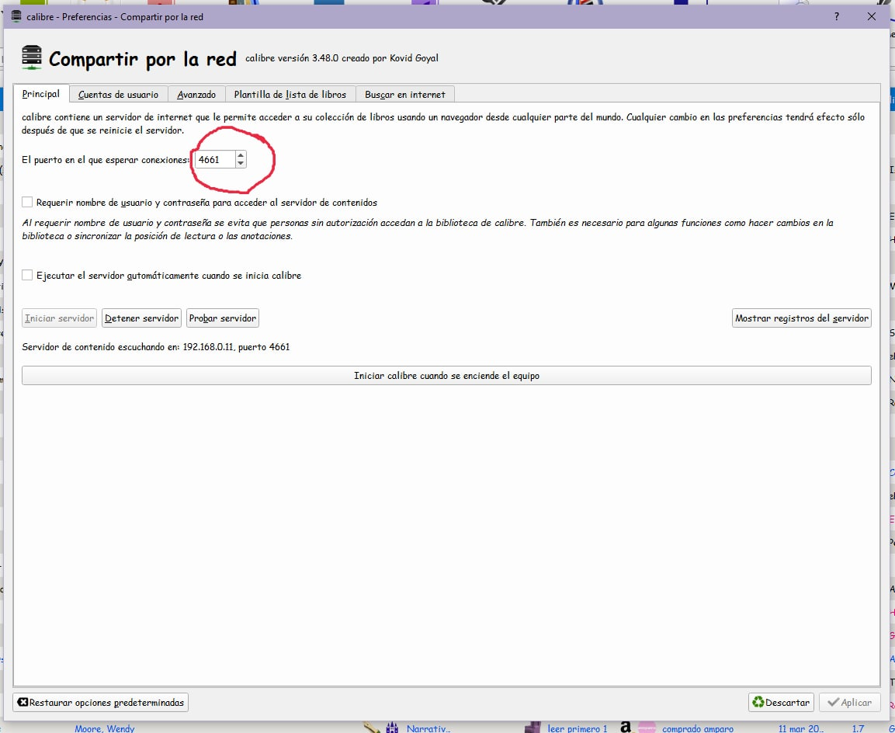Click Iniciar calibre cuando se enciende el equipo
The height and width of the screenshot is (733, 895).
(x=446, y=376)
